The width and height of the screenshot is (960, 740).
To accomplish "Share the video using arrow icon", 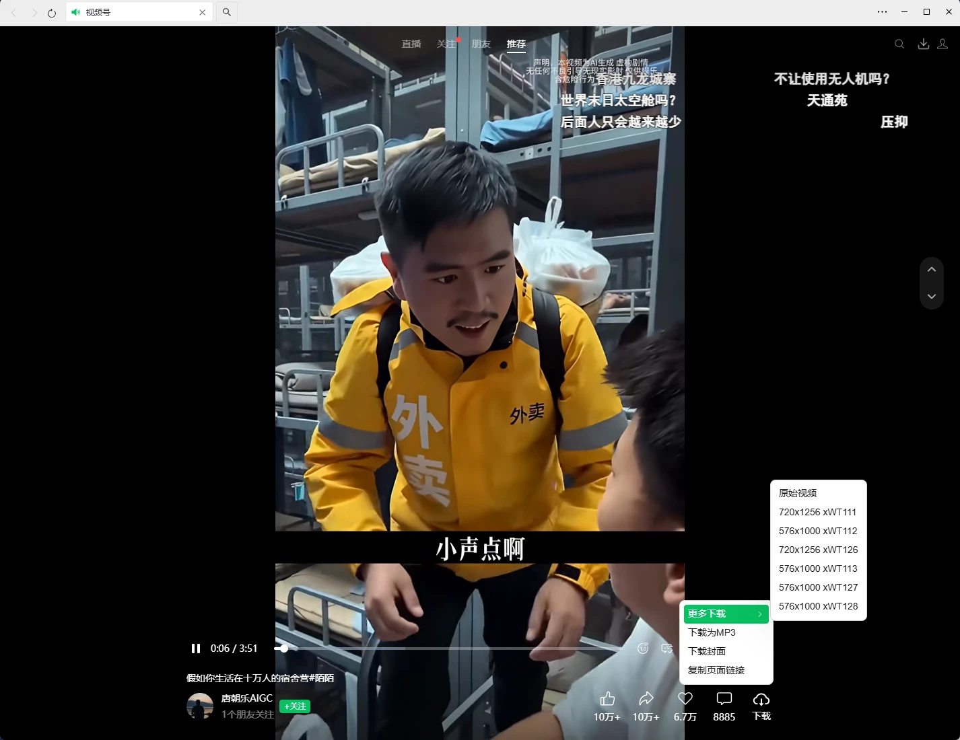I will click(646, 699).
